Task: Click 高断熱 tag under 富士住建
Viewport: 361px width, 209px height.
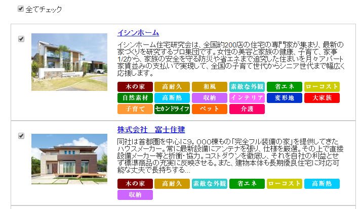Action: click(322, 184)
